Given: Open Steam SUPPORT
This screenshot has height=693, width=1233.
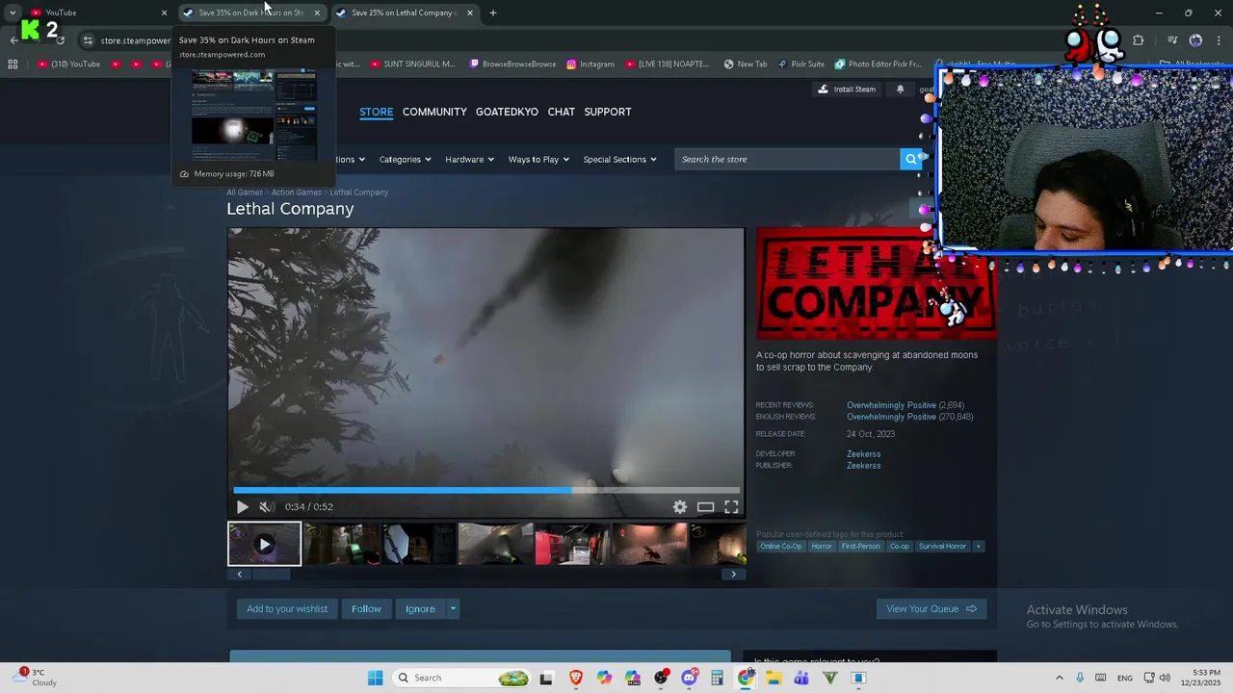Looking at the screenshot, I should tap(608, 112).
